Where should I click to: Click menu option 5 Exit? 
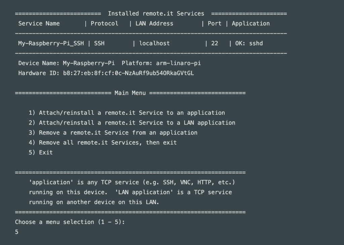41,152
